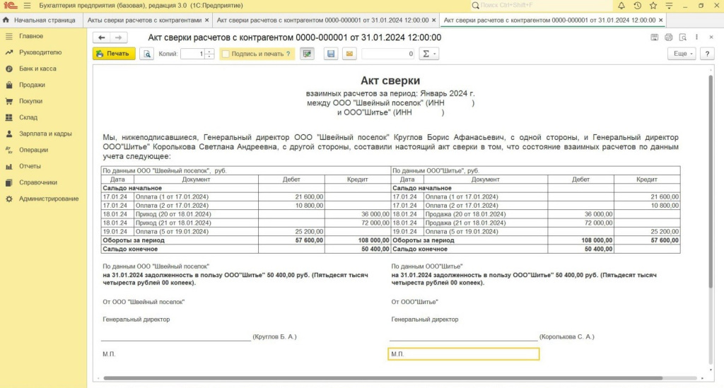724x388 pixels.
Task: Open Банк и касса section
Action: pyautogui.click(x=37, y=69)
